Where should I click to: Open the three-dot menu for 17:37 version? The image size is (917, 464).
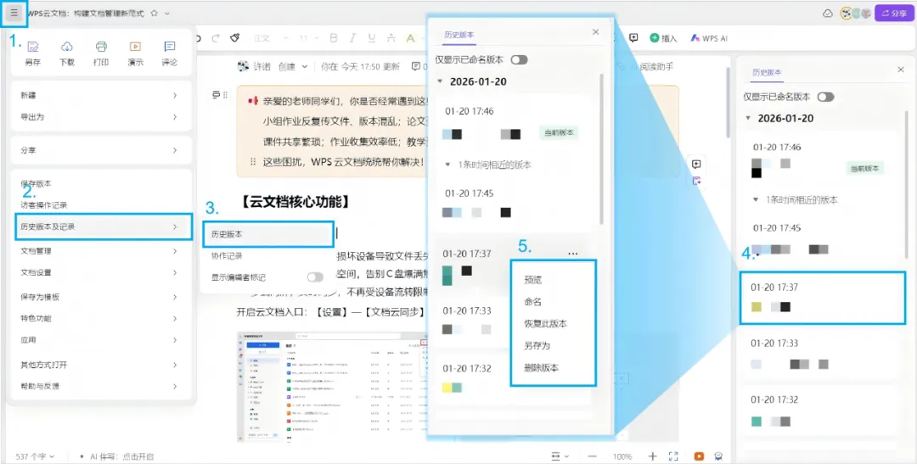572,254
